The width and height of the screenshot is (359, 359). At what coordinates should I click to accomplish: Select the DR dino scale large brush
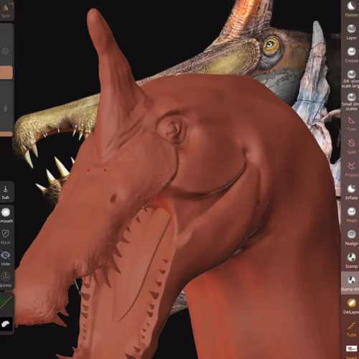pos(351,79)
